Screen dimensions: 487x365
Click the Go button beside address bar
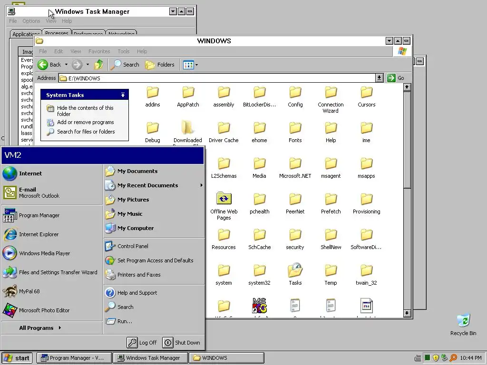point(396,78)
